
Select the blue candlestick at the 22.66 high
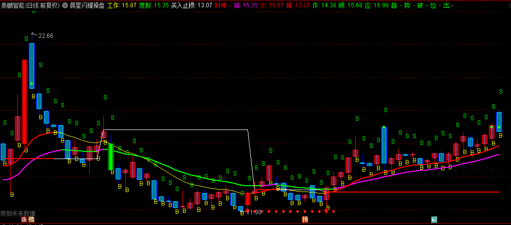pos(32,65)
